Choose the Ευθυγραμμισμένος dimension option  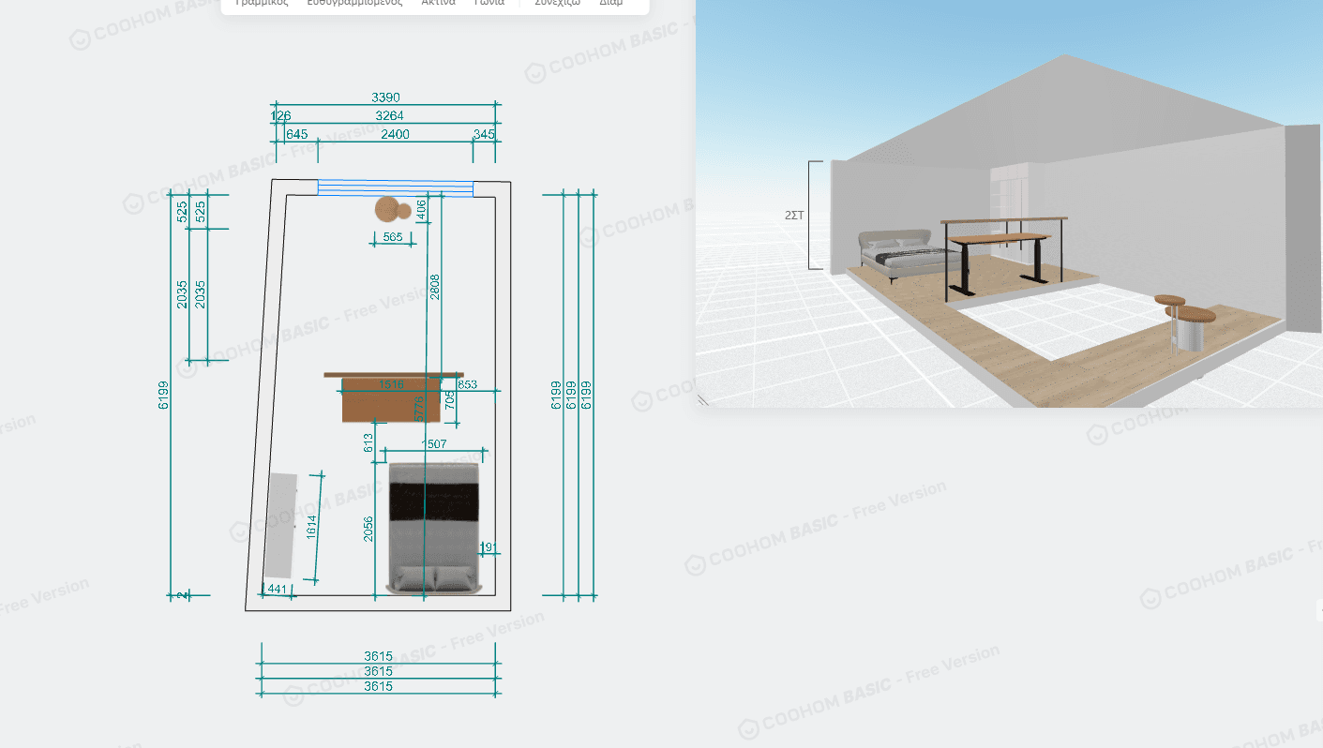coord(354,3)
